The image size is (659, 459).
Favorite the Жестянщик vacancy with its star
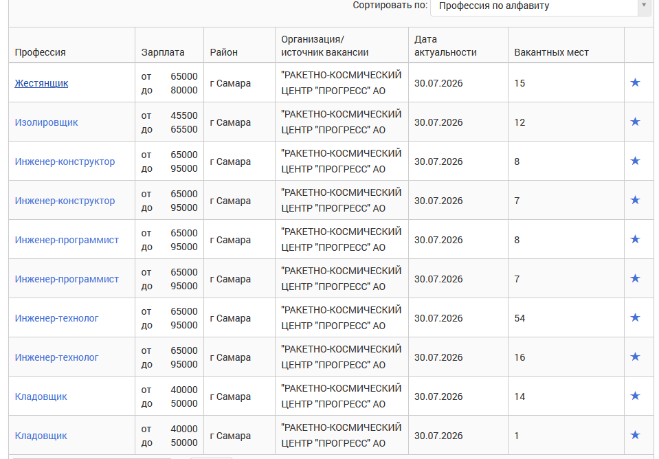[635, 82]
